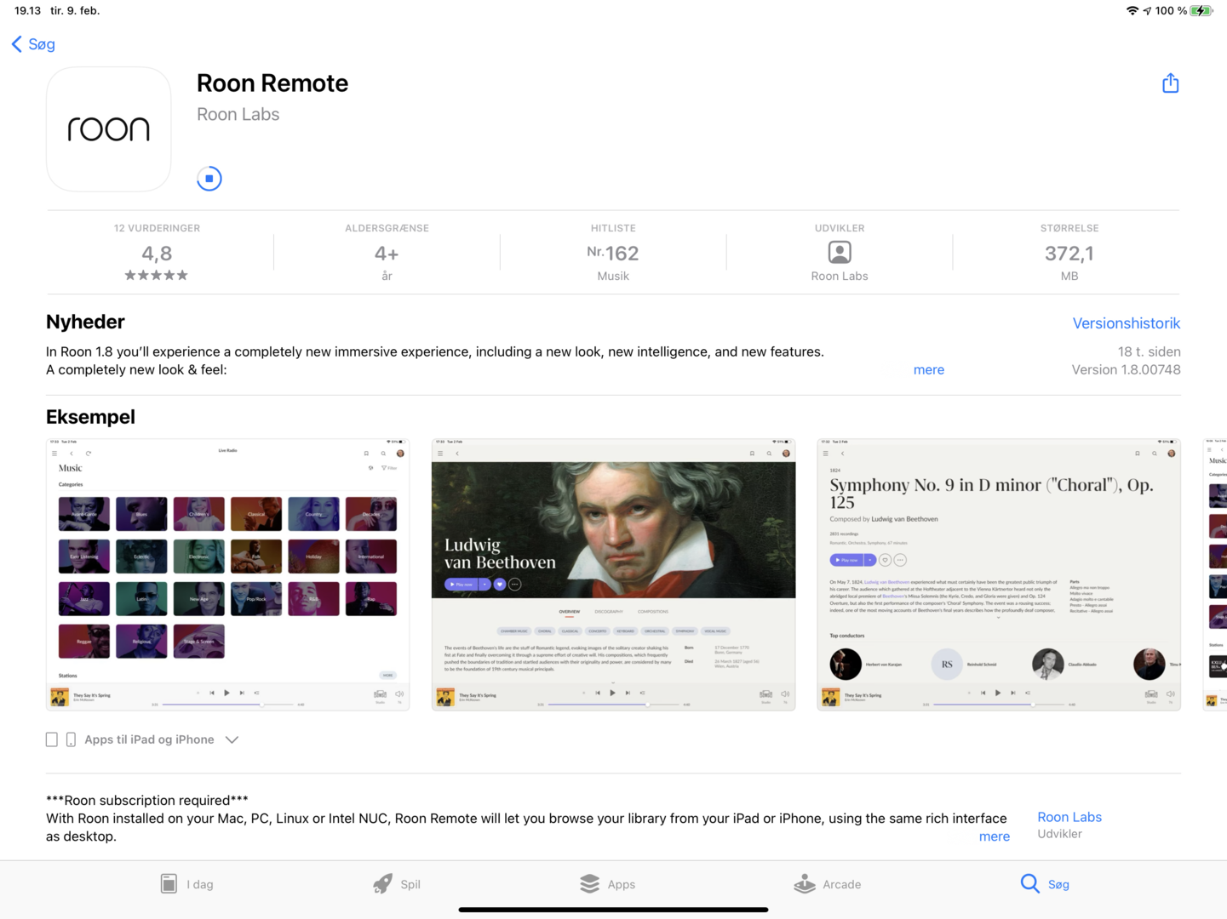Tap the Spil rocket icon
The image size is (1227, 919).
383,884
